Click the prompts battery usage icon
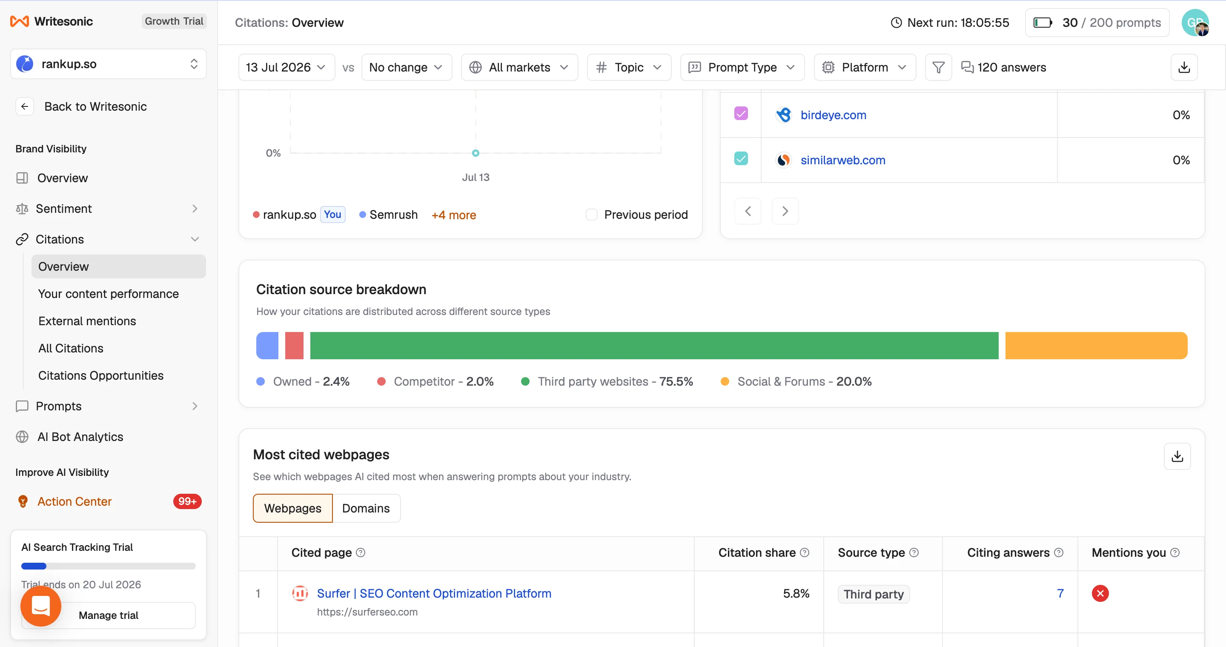The width and height of the screenshot is (1226, 647). 1042,23
